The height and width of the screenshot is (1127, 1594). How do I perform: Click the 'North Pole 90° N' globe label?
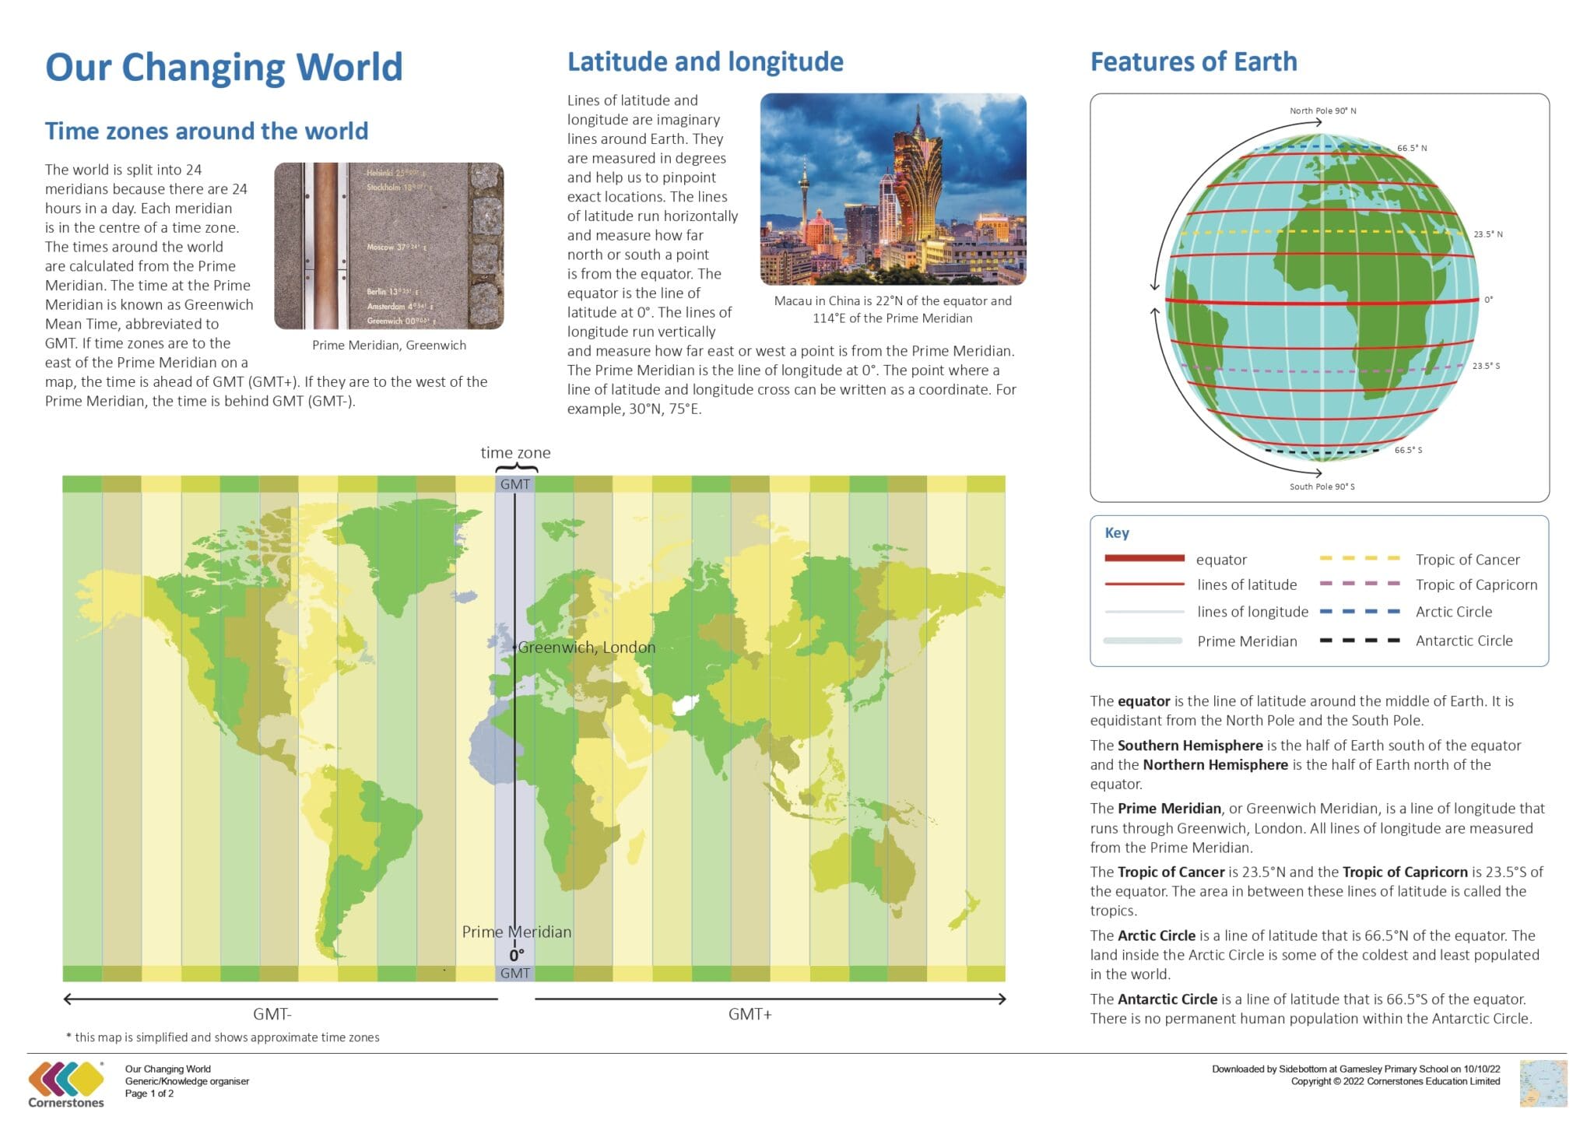(1322, 111)
